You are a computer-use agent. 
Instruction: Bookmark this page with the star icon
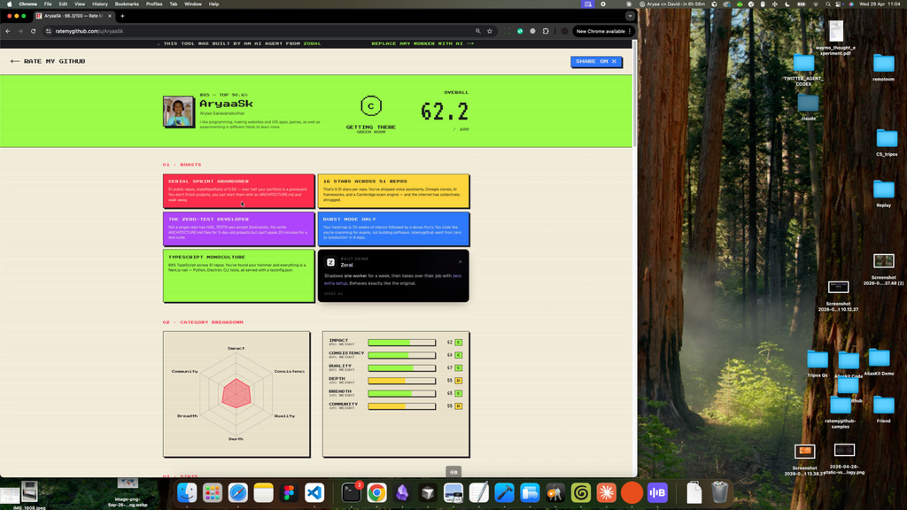pos(489,31)
